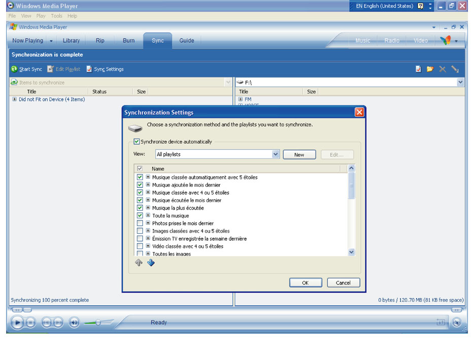Viewport: 471px width, 354px height.
Task: Click OK in Synchronization Settings
Action: (x=306, y=283)
